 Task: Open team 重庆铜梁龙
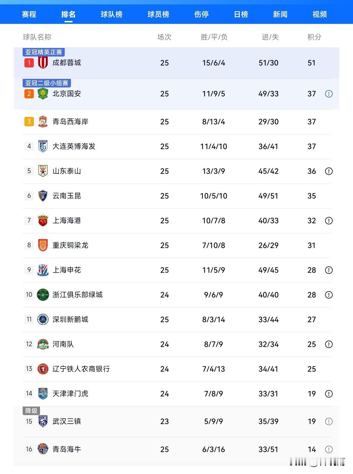pos(70,245)
